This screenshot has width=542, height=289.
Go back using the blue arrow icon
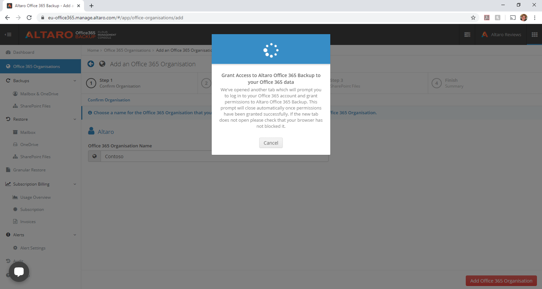click(91, 64)
